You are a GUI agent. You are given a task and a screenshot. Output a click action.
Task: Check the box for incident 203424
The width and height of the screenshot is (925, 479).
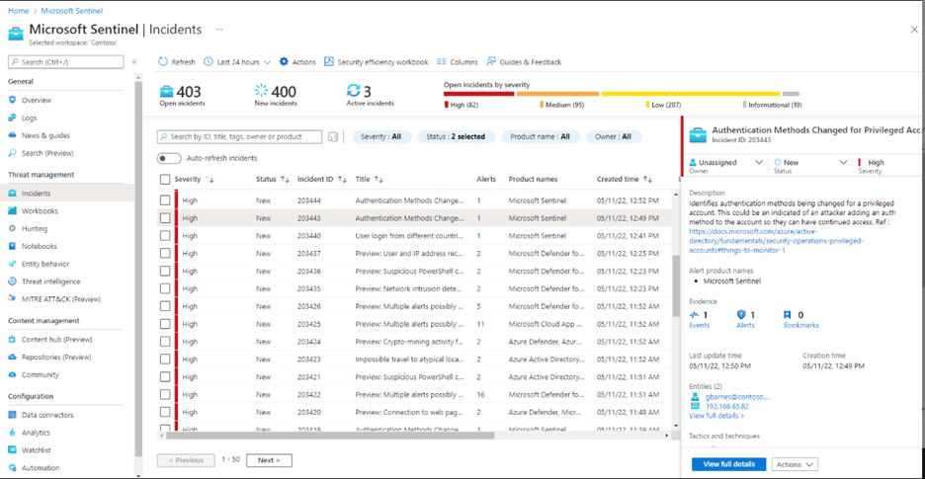point(165,342)
